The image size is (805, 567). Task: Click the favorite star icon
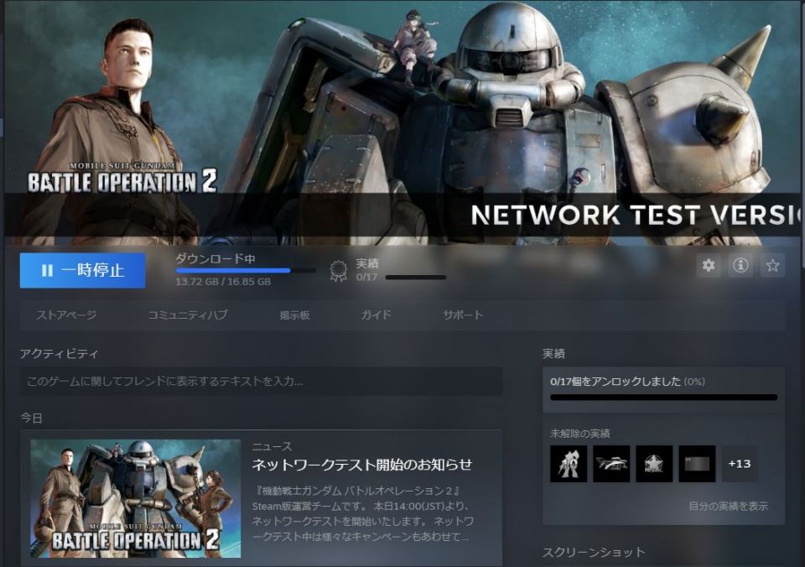(772, 266)
